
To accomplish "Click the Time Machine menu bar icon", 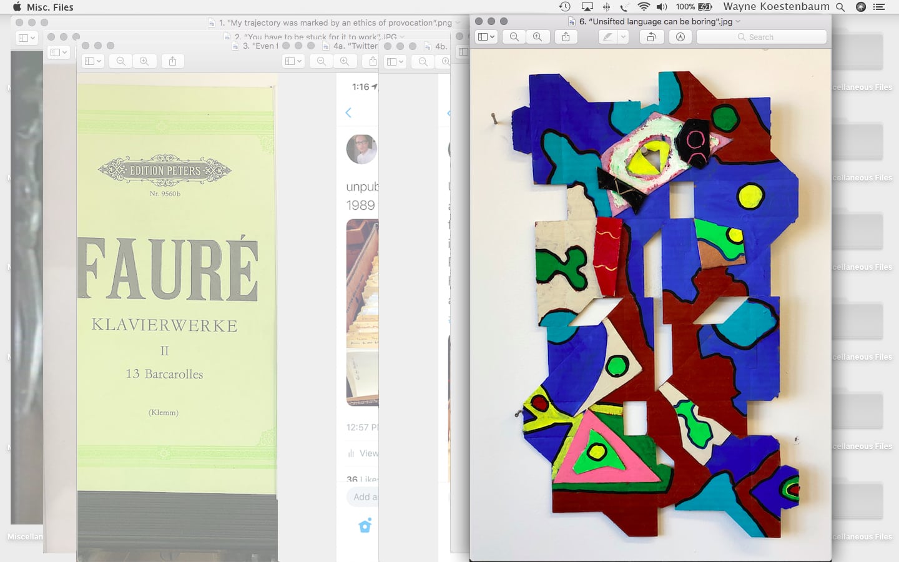I will (564, 7).
